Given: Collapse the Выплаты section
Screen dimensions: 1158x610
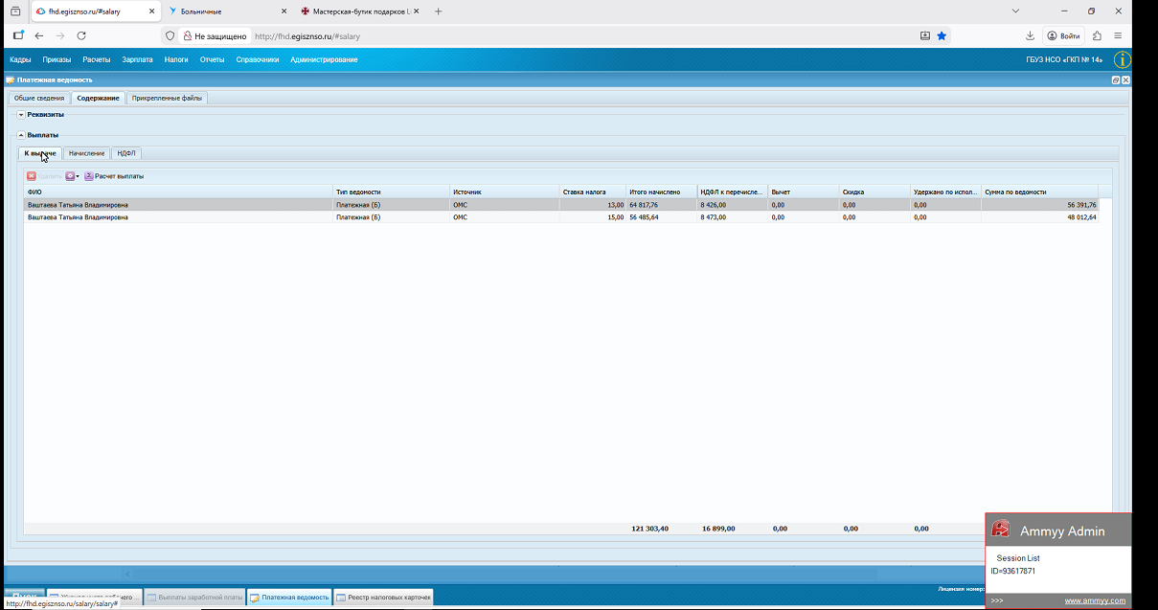Looking at the screenshot, I should click(x=21, y=135).
